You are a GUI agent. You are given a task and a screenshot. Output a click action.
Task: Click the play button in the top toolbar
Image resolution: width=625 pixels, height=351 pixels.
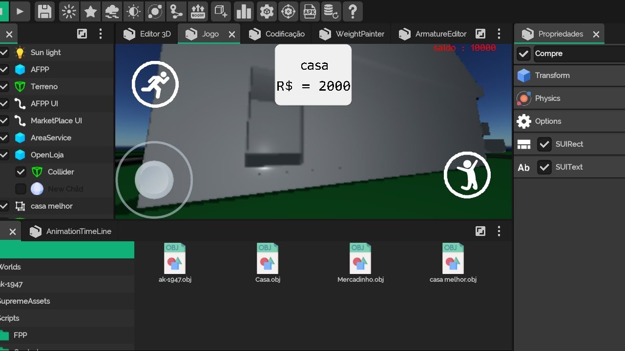(20, 11)
